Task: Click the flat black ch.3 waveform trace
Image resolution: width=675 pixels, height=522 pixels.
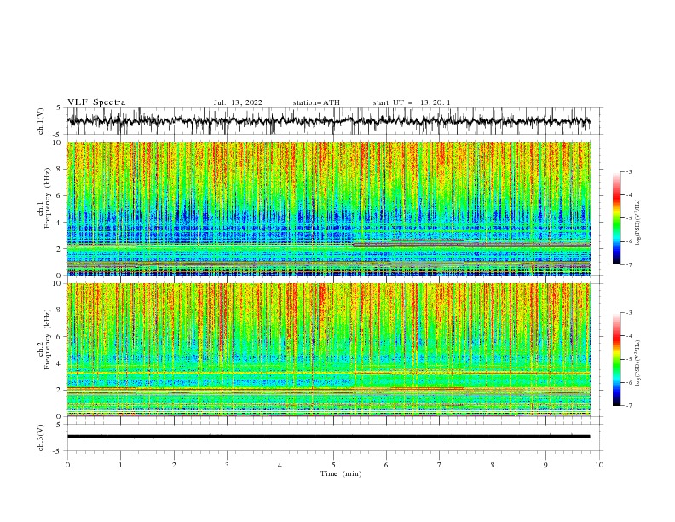Action: tap(328, 437)
